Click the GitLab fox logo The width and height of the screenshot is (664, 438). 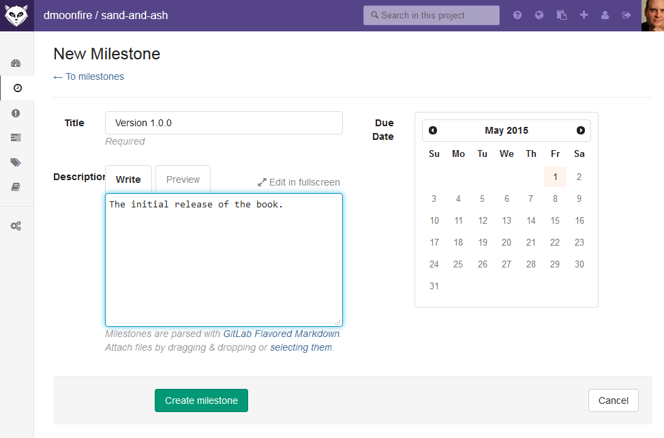click(16, 16)
